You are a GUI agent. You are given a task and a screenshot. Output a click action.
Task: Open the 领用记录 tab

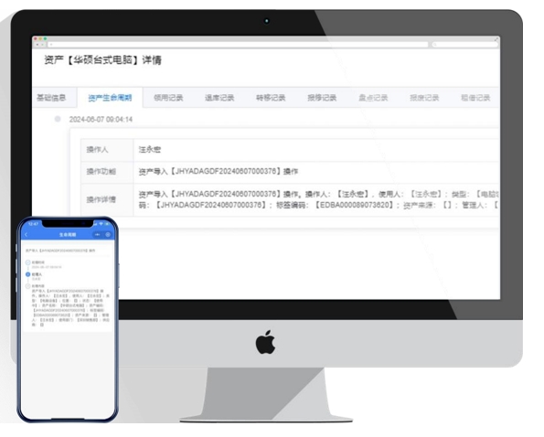tap(168, 98)
